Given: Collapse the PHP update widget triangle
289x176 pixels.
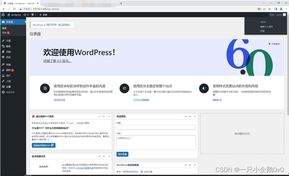Looking at the screenshot, I should pos(109,116).
